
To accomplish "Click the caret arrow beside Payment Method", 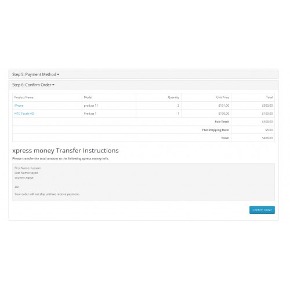I will click(58, 74).
